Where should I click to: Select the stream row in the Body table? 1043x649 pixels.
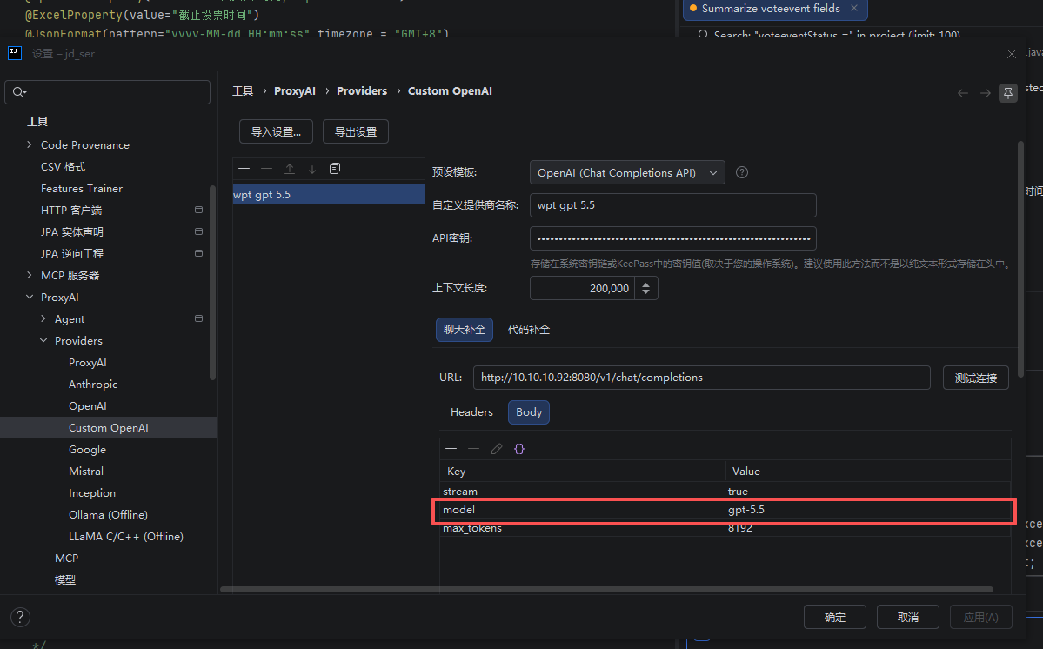pyautogui.click(x=725, y=492)
